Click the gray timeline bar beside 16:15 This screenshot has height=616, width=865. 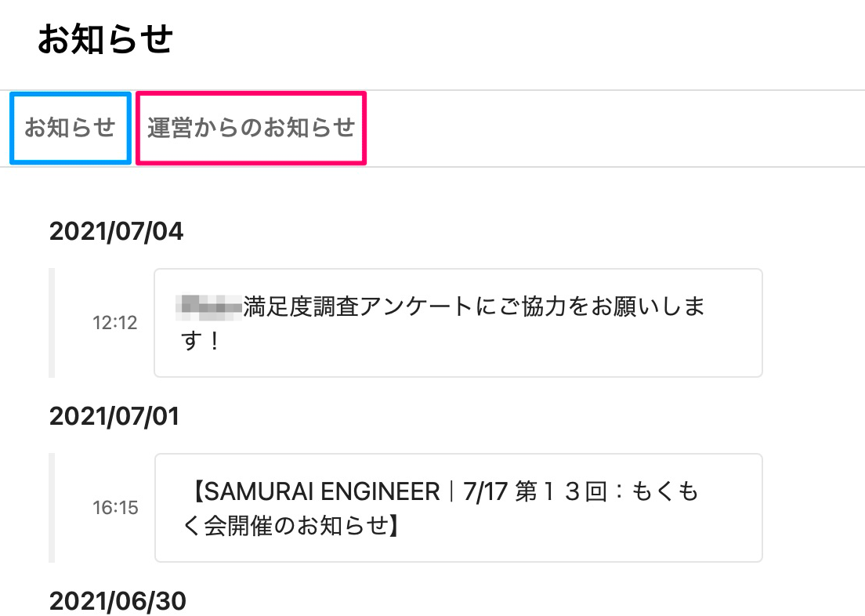pos(52,507)
